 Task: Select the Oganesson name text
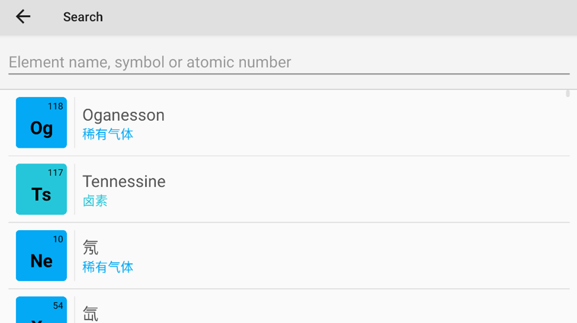click(123, 115)
